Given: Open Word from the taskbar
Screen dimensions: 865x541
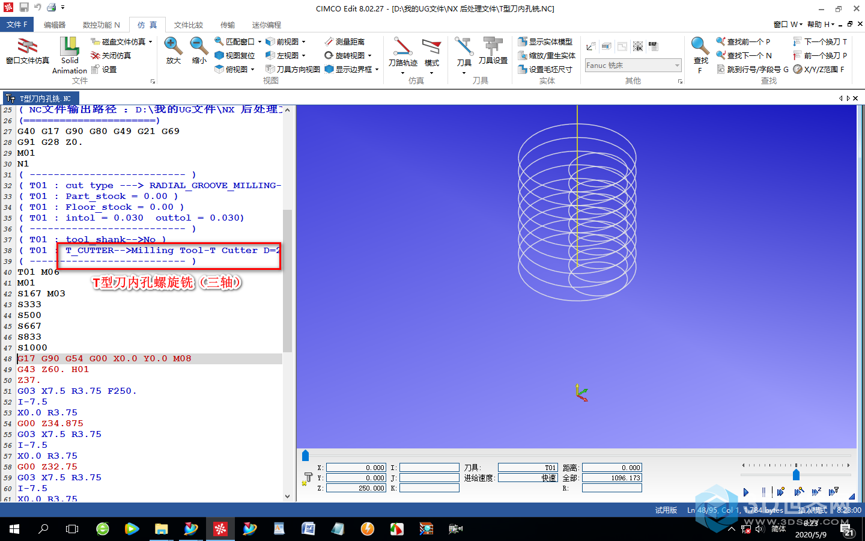Looking at the screenshot, I should 308,529.
